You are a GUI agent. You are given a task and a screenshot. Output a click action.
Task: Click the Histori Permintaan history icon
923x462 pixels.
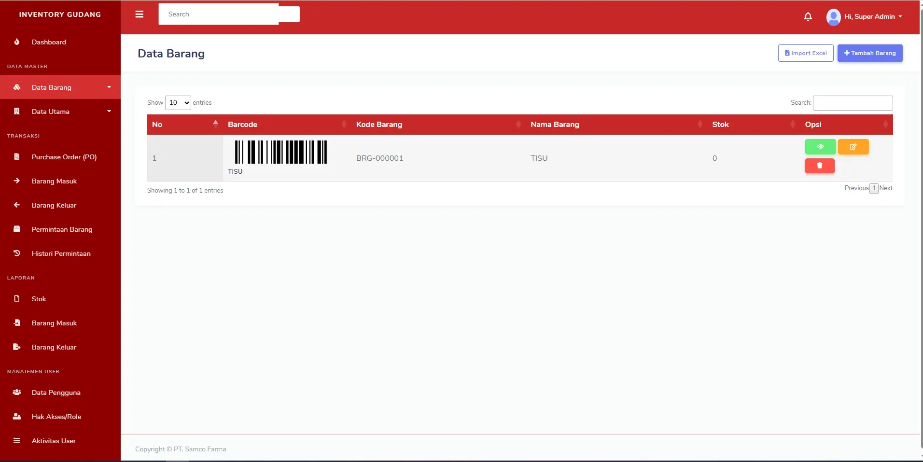(17, 253)
